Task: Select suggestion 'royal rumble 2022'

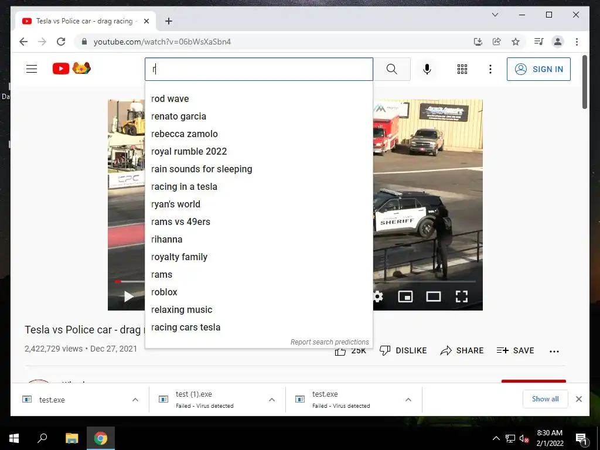Action: 258,152
